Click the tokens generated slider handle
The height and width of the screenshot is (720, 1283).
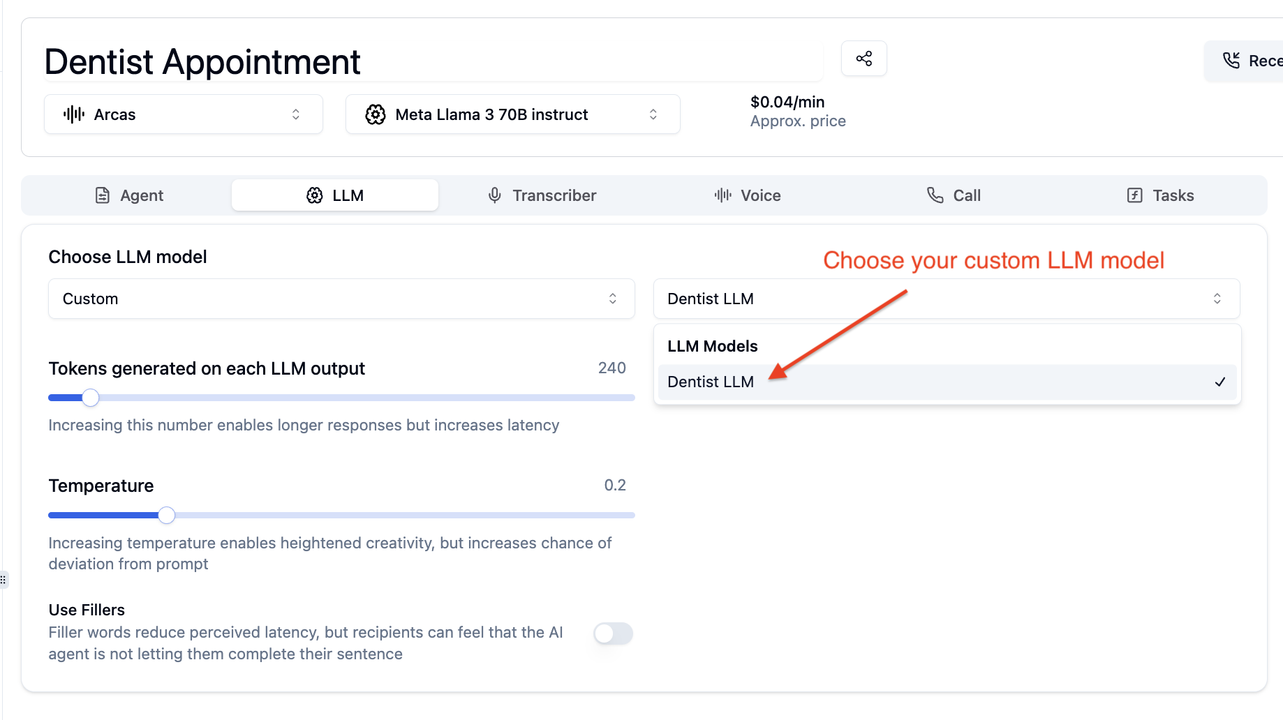[x=91, y=398]
